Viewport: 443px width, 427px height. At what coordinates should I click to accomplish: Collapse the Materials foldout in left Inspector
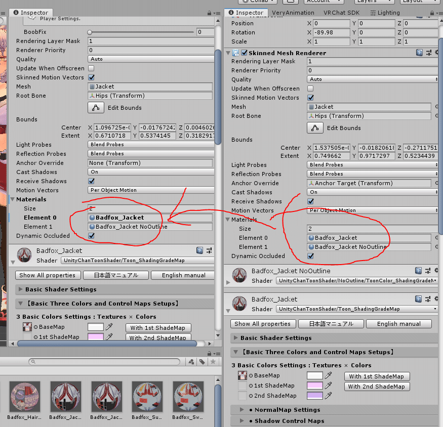13,199
